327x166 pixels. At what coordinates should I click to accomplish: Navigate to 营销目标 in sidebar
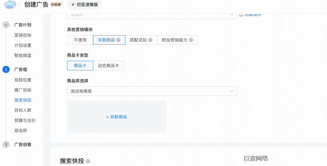point(23,35)
